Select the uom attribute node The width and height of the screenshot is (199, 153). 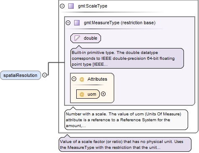[x=88, y=94]
